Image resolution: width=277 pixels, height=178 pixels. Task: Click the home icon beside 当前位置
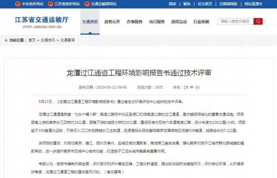(x=6, y=40)
